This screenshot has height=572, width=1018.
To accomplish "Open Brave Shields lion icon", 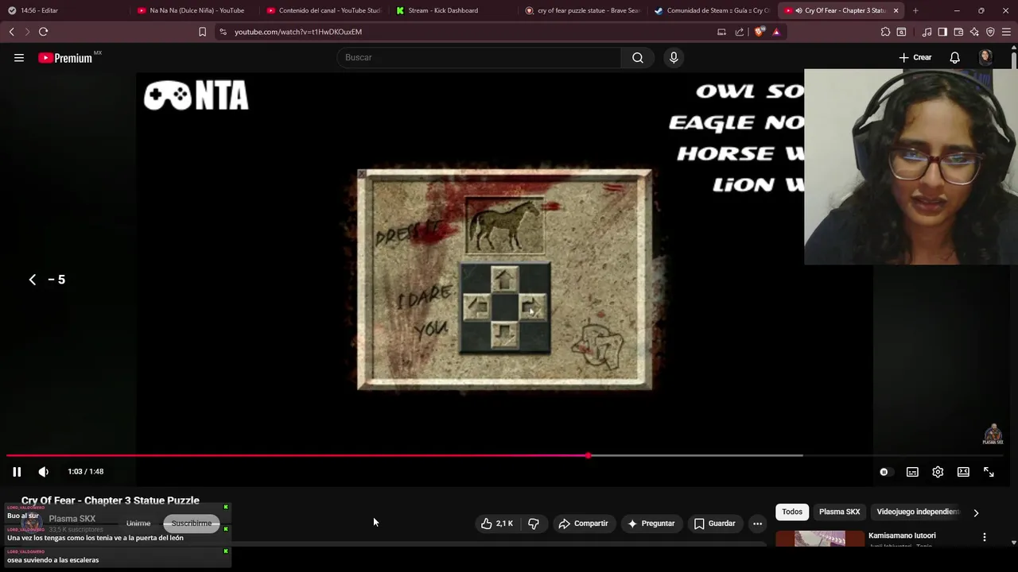I will click(x=760, y=32).
